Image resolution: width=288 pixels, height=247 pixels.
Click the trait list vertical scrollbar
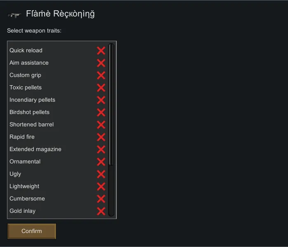[111, 105]
